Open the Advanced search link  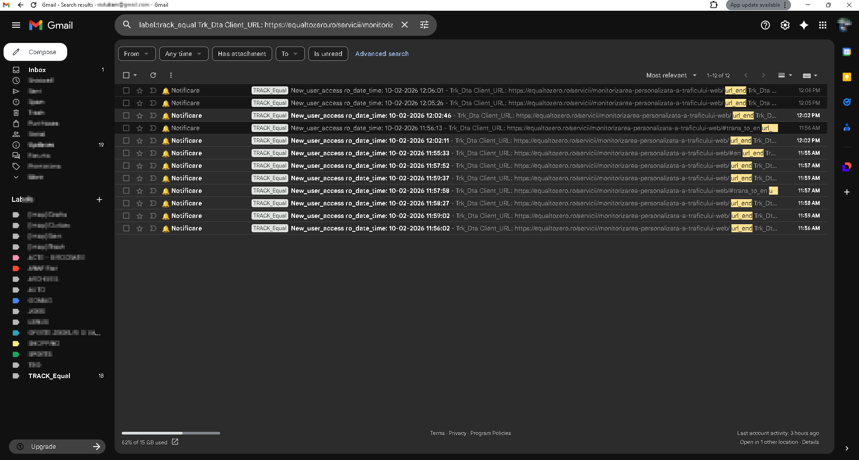coord(381,54)
